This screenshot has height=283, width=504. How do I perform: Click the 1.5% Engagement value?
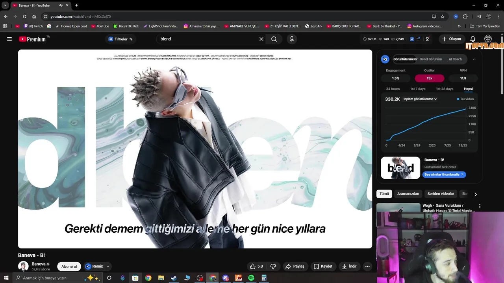tap(396, 78)
